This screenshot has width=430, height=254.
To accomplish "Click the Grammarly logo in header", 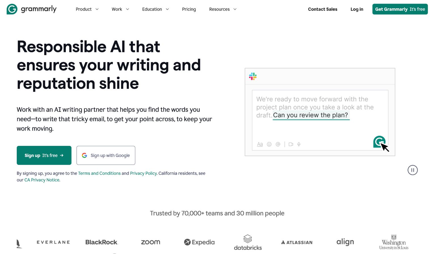I will tap(31, 9).
